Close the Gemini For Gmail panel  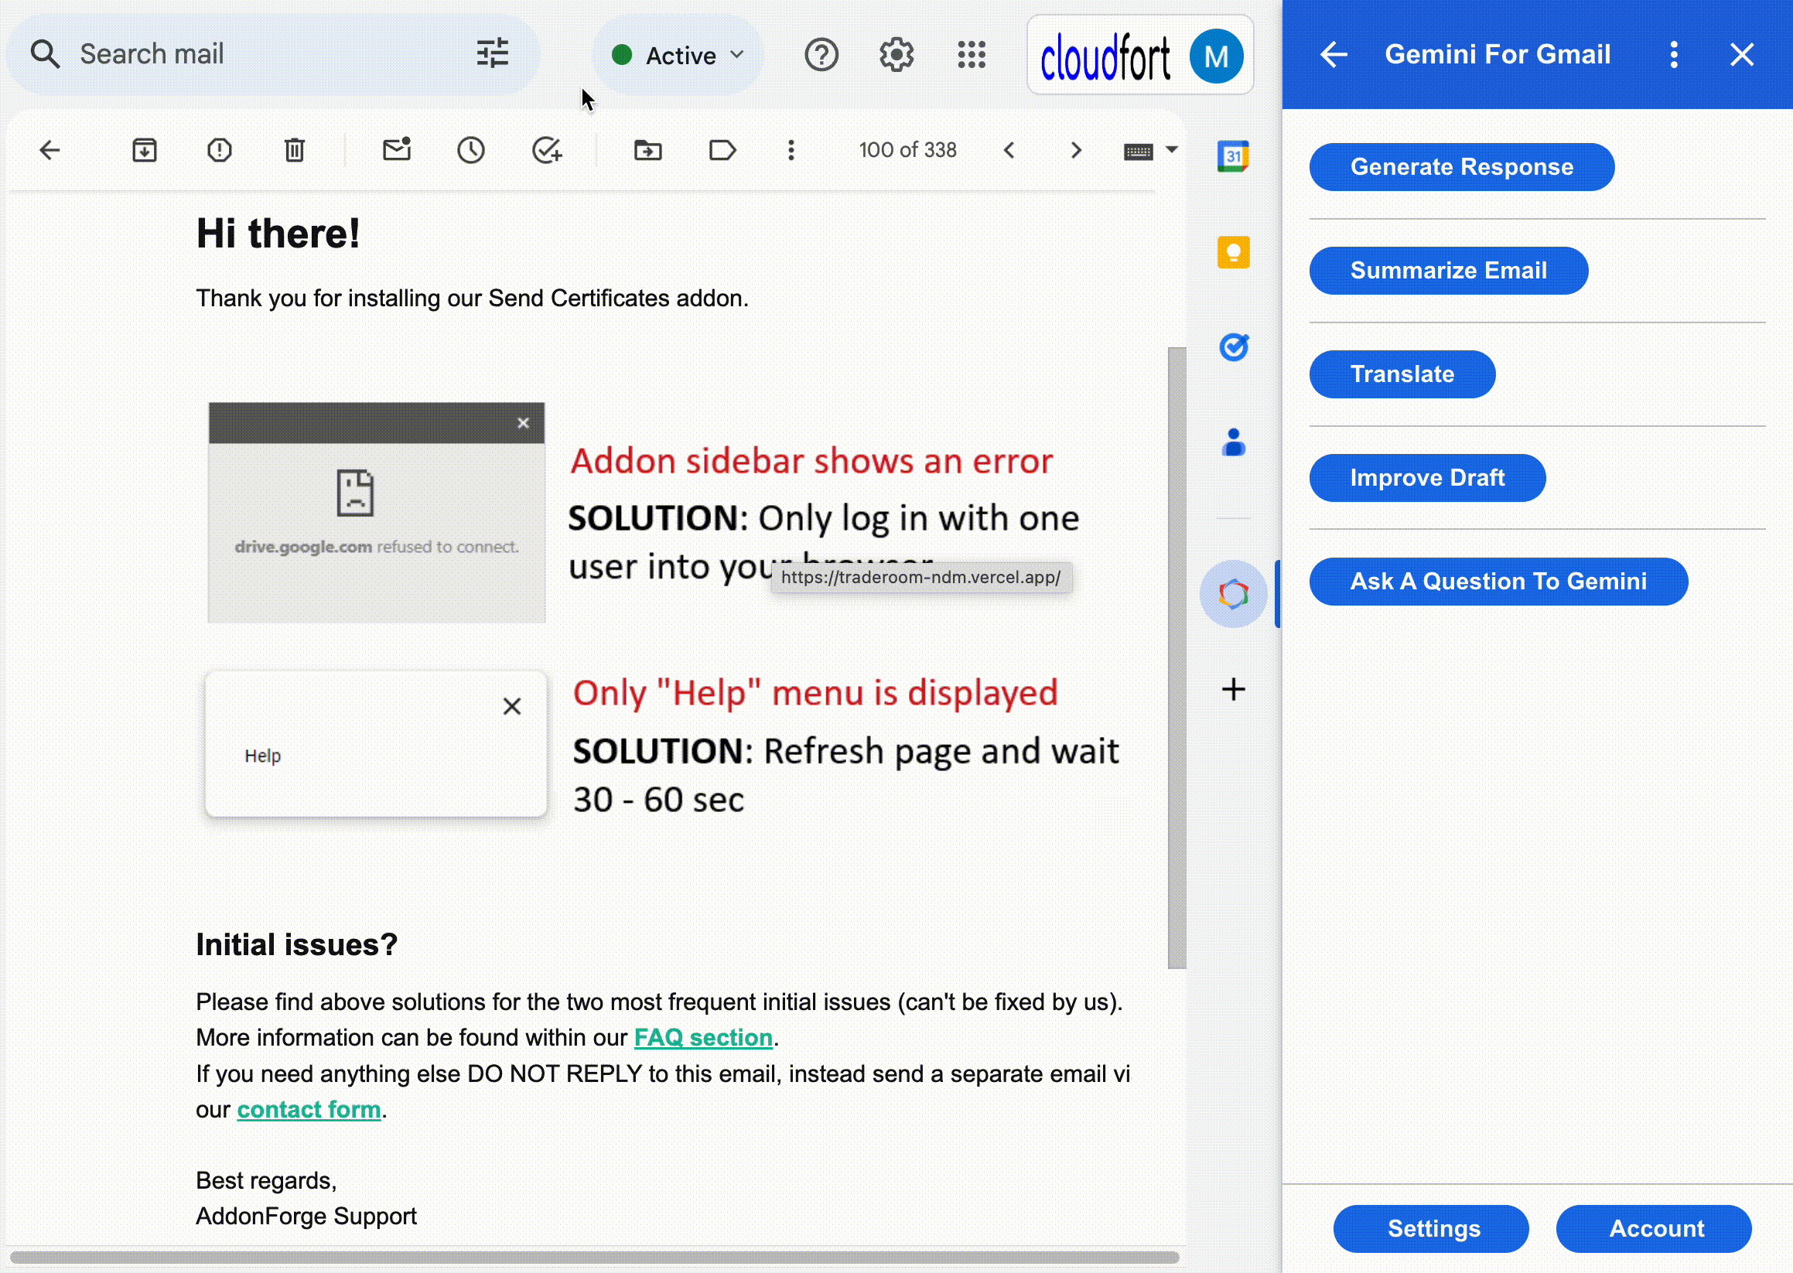coord(1741,54)
